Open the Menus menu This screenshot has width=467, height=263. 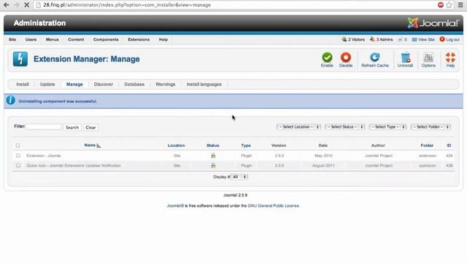(52, 39)
